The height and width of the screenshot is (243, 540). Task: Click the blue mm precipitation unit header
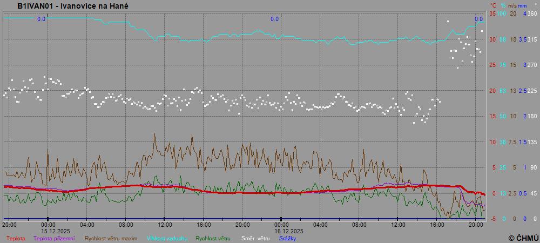point(523,5)
